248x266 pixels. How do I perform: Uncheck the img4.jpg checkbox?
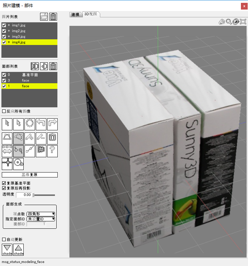coord(4,42)
